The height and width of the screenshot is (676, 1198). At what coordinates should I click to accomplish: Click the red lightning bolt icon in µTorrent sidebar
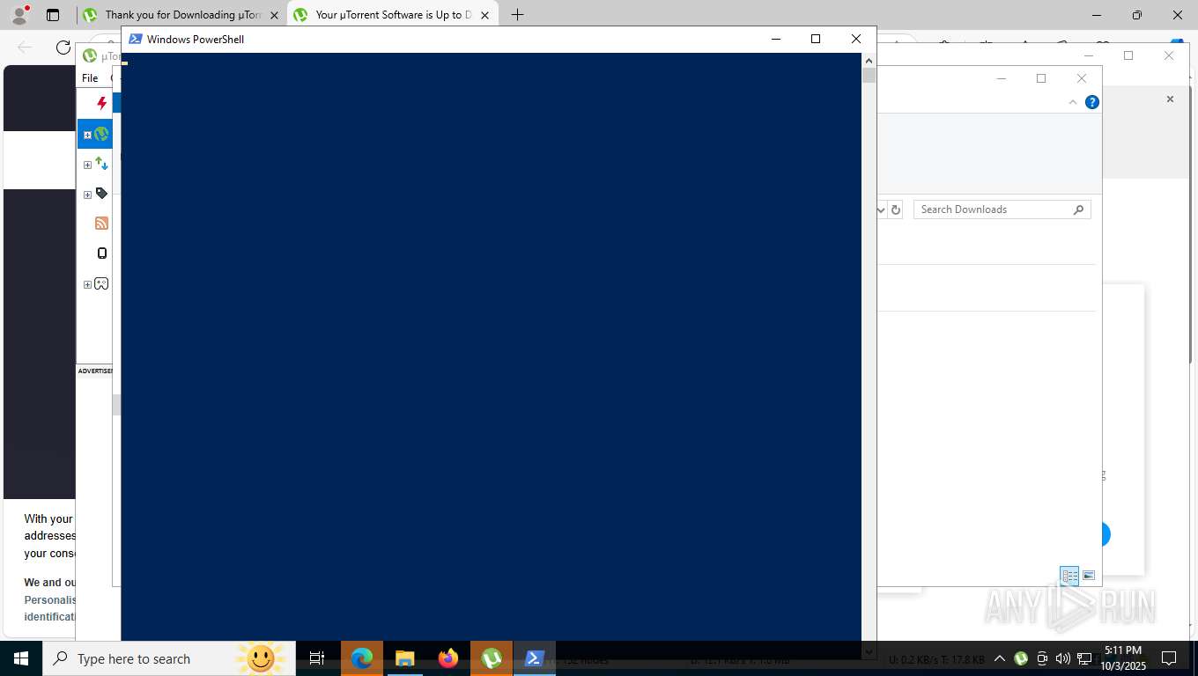101,103
